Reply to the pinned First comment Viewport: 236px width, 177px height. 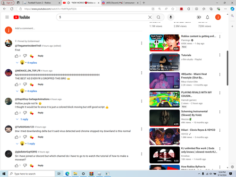pos(41,56)
